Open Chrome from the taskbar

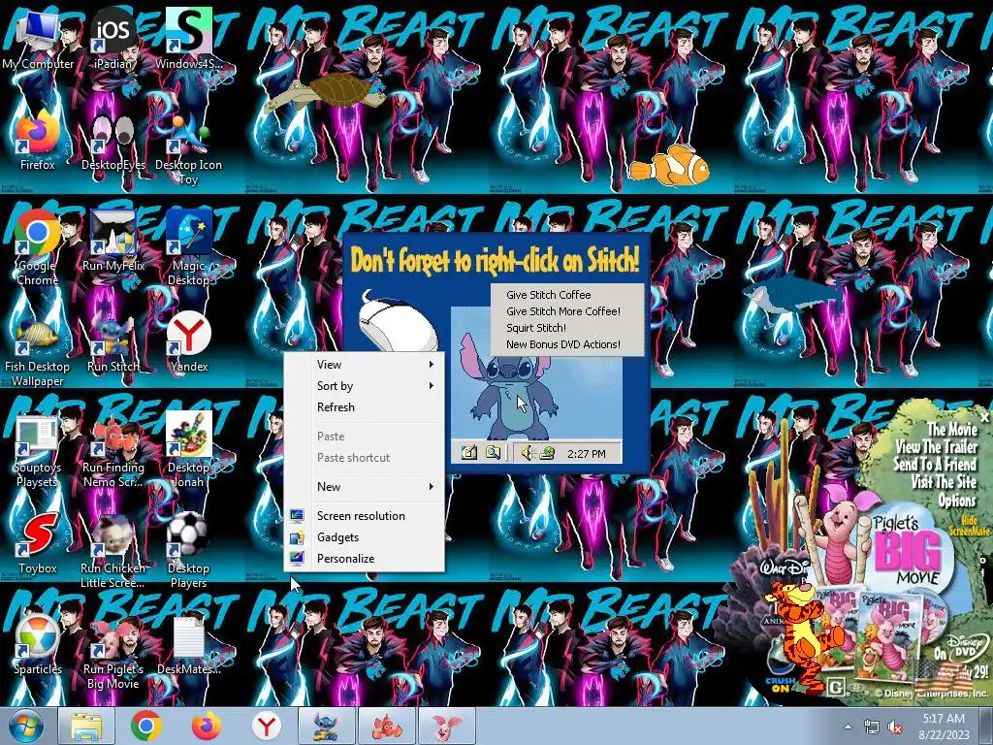pos(145,726)
